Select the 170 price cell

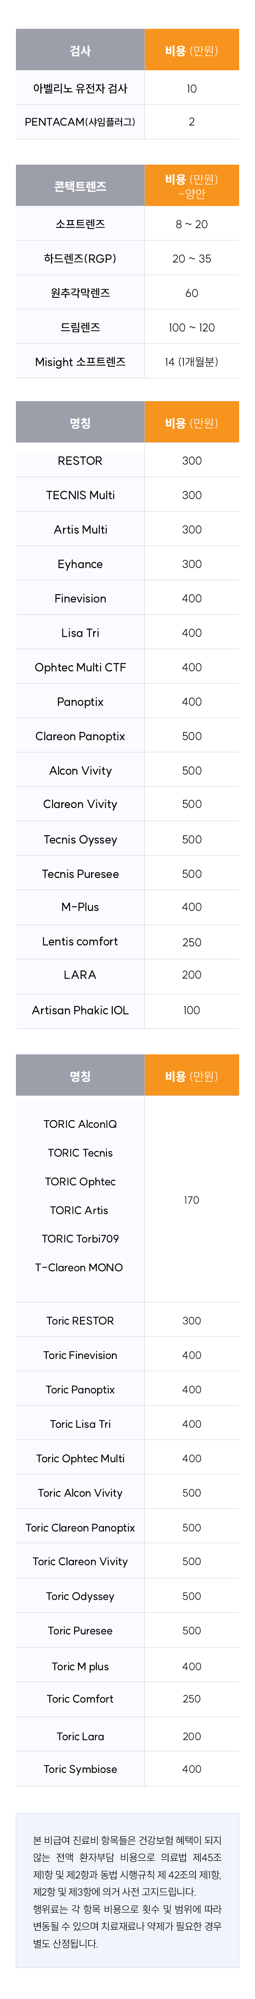(192, 1200)
